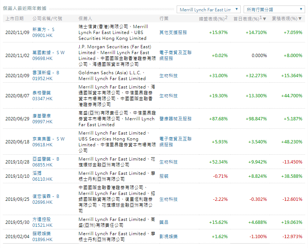Select sponsor text Goldman Sachs (Asia) L.L.C.
The width and height of the screenshot is (308, 248).
(110, 73)
